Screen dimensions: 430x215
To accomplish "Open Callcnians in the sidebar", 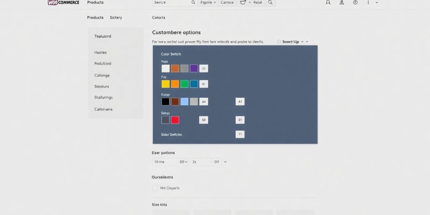I will (x=103, y=109).
